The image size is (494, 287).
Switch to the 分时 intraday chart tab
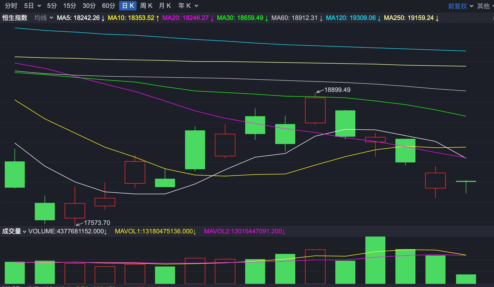click(x=11, y=6)
